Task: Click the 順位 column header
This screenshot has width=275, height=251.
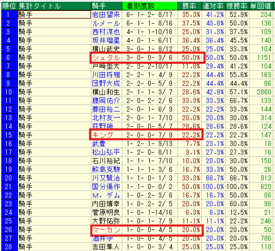Action: point(9,6)
